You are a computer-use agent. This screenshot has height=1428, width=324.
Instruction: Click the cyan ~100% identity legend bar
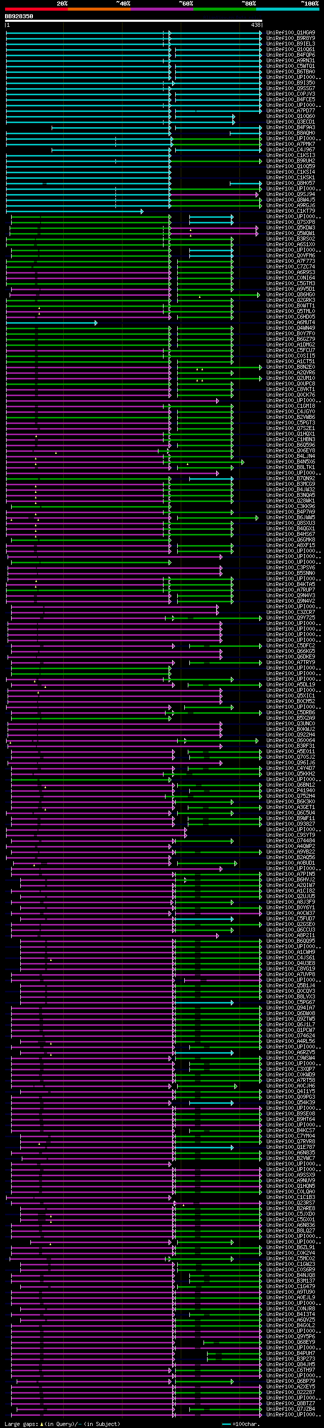[288, 9]
